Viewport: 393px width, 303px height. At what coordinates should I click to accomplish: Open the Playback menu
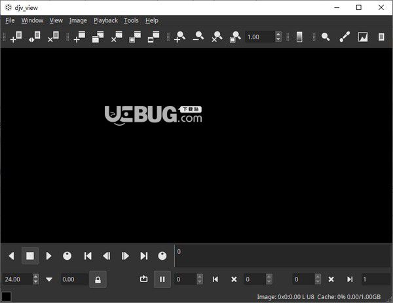pyautogui.click(x=105, y=20)
